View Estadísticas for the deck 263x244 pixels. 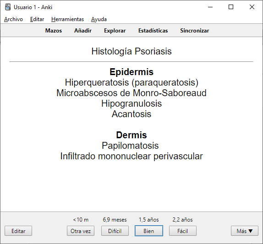[153, 31]
